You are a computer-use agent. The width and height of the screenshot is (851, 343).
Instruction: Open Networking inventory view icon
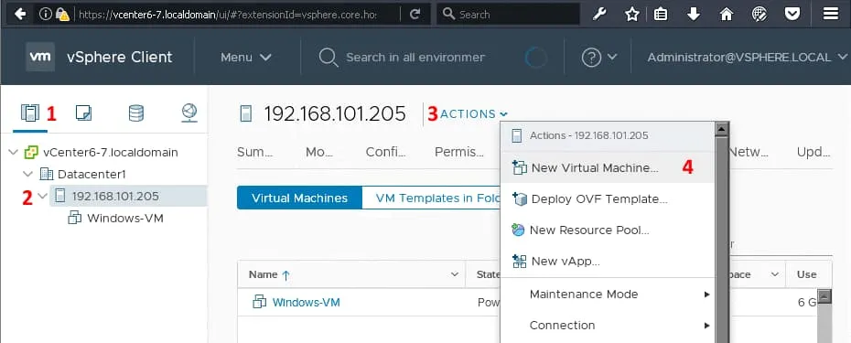189,113
